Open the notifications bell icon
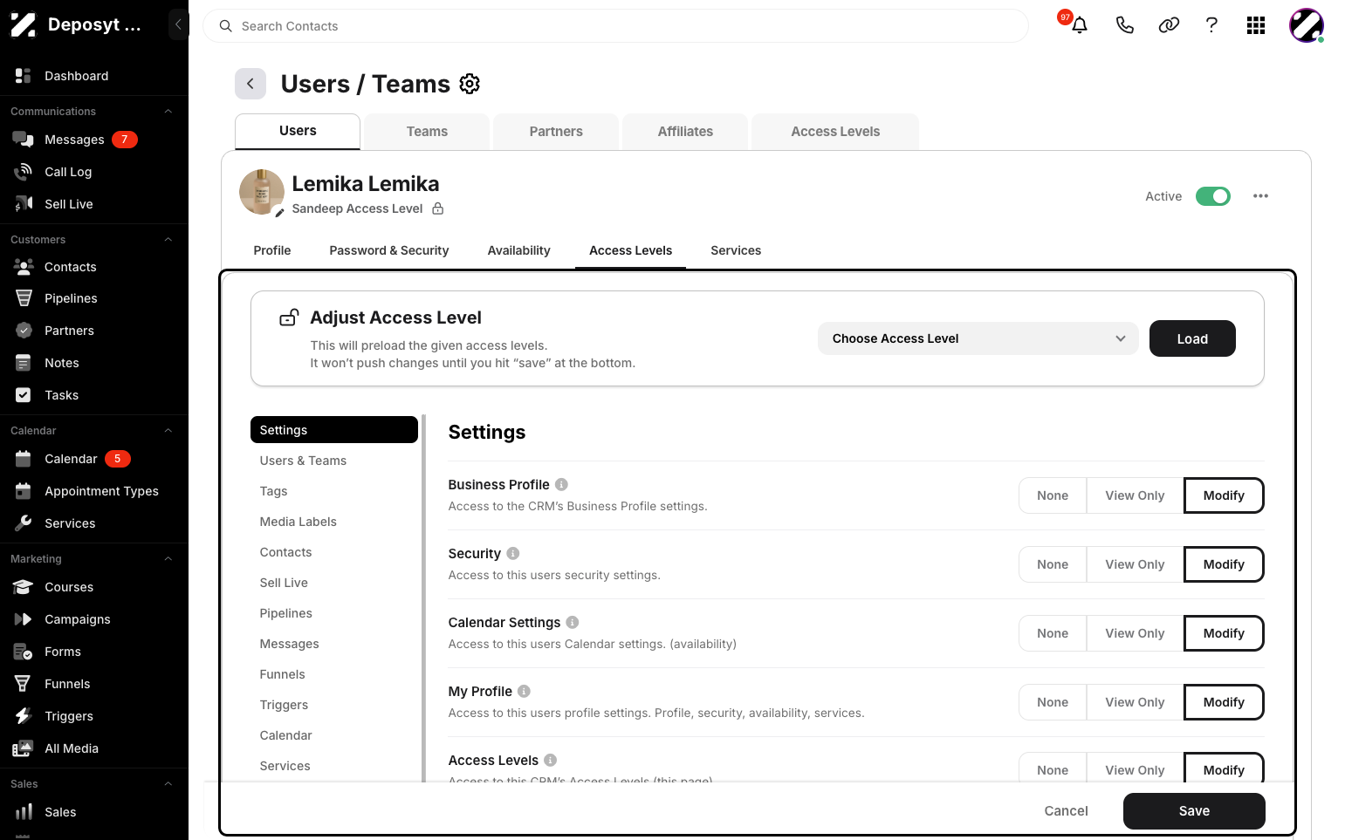 click(x=1079, y=25)
